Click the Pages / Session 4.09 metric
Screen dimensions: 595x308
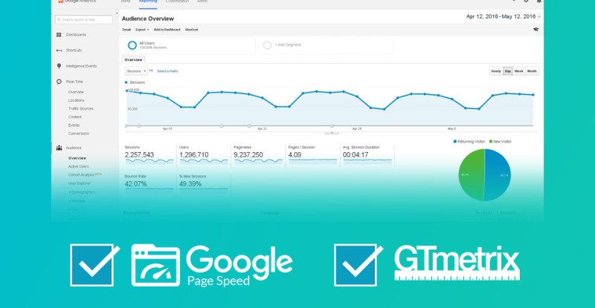tap(312, 155)
